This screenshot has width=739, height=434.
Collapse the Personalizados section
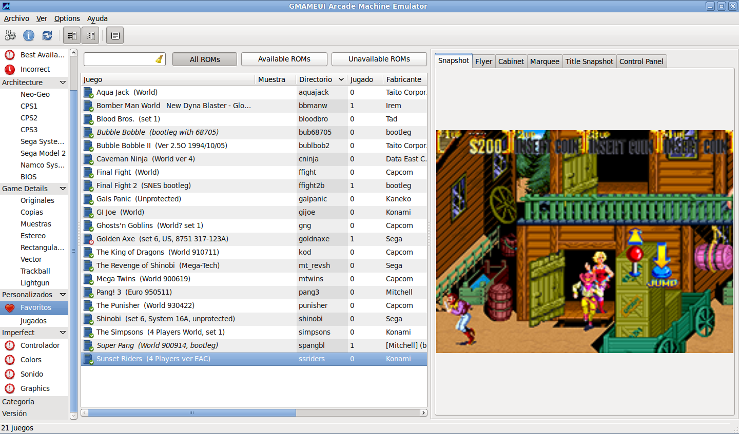coord(63,295)
